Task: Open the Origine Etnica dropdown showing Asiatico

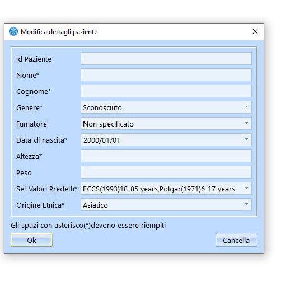Action: pyautogui.click(x=166, y=205)
